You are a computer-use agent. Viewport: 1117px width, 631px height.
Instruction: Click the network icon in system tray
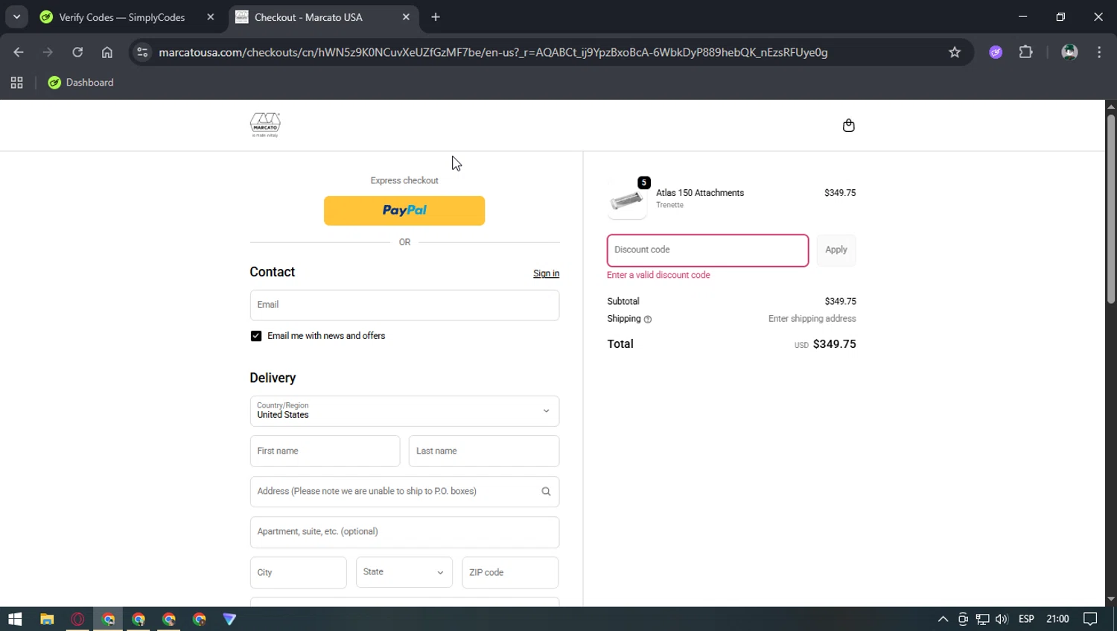point(982,619)
